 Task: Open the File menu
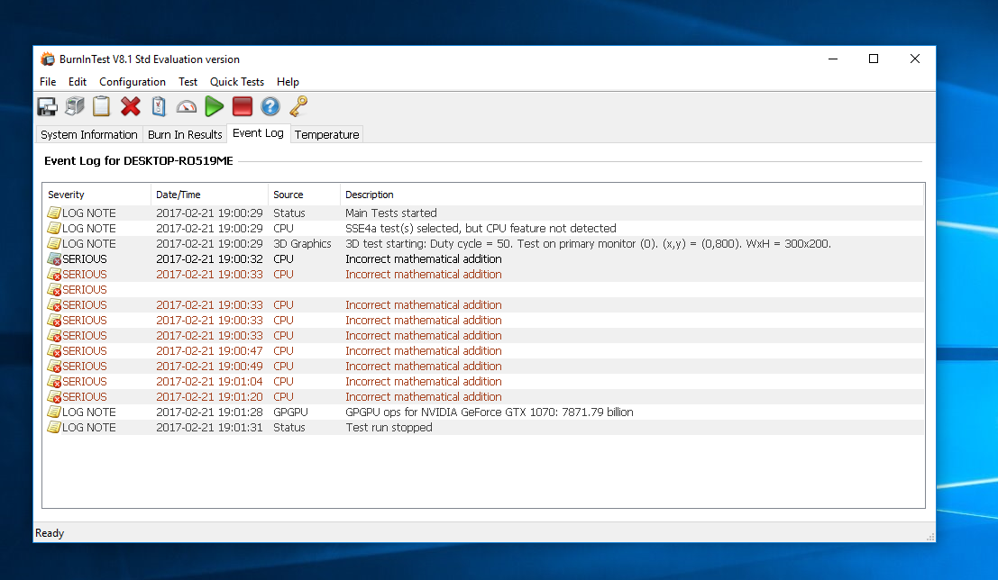coord(48,82)
